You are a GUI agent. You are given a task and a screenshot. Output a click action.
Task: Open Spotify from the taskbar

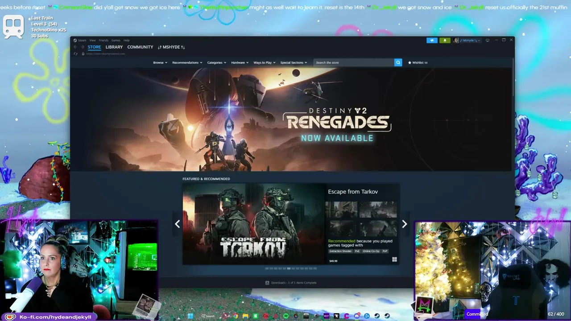tap(286, 316)
